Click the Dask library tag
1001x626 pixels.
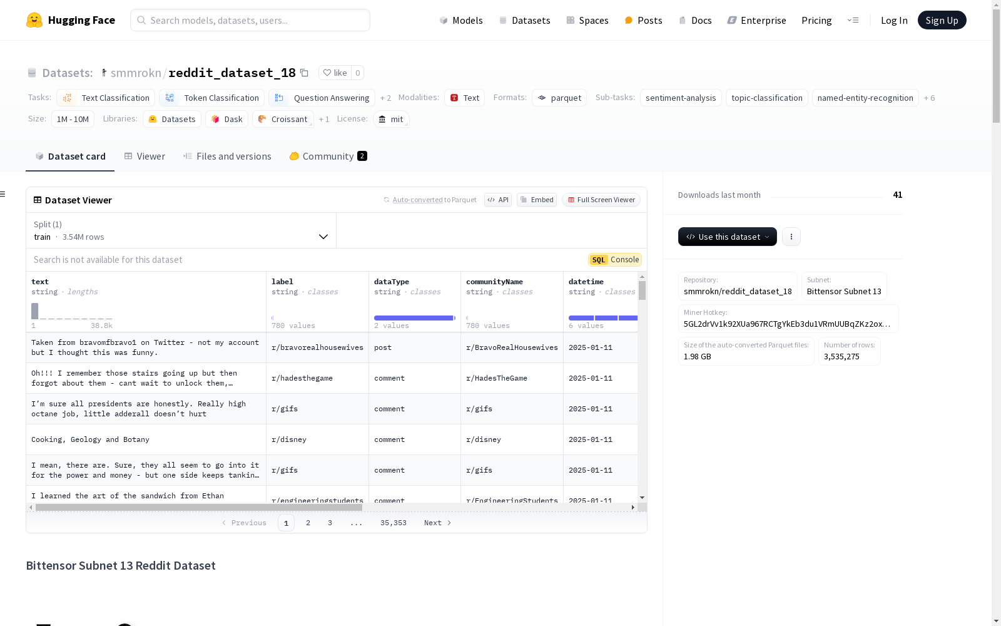[226, 119]
